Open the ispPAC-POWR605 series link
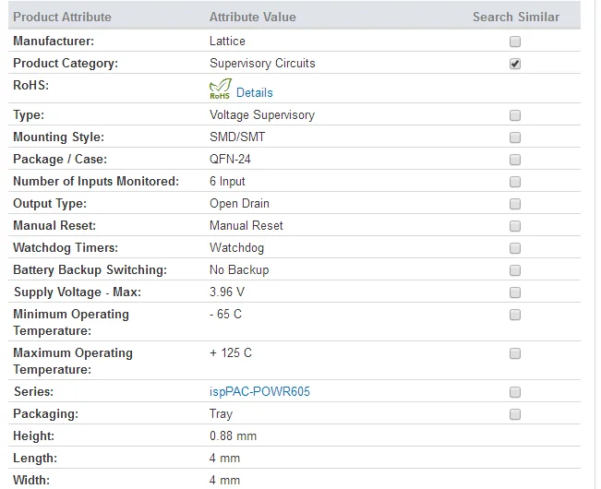 point(259,392)
